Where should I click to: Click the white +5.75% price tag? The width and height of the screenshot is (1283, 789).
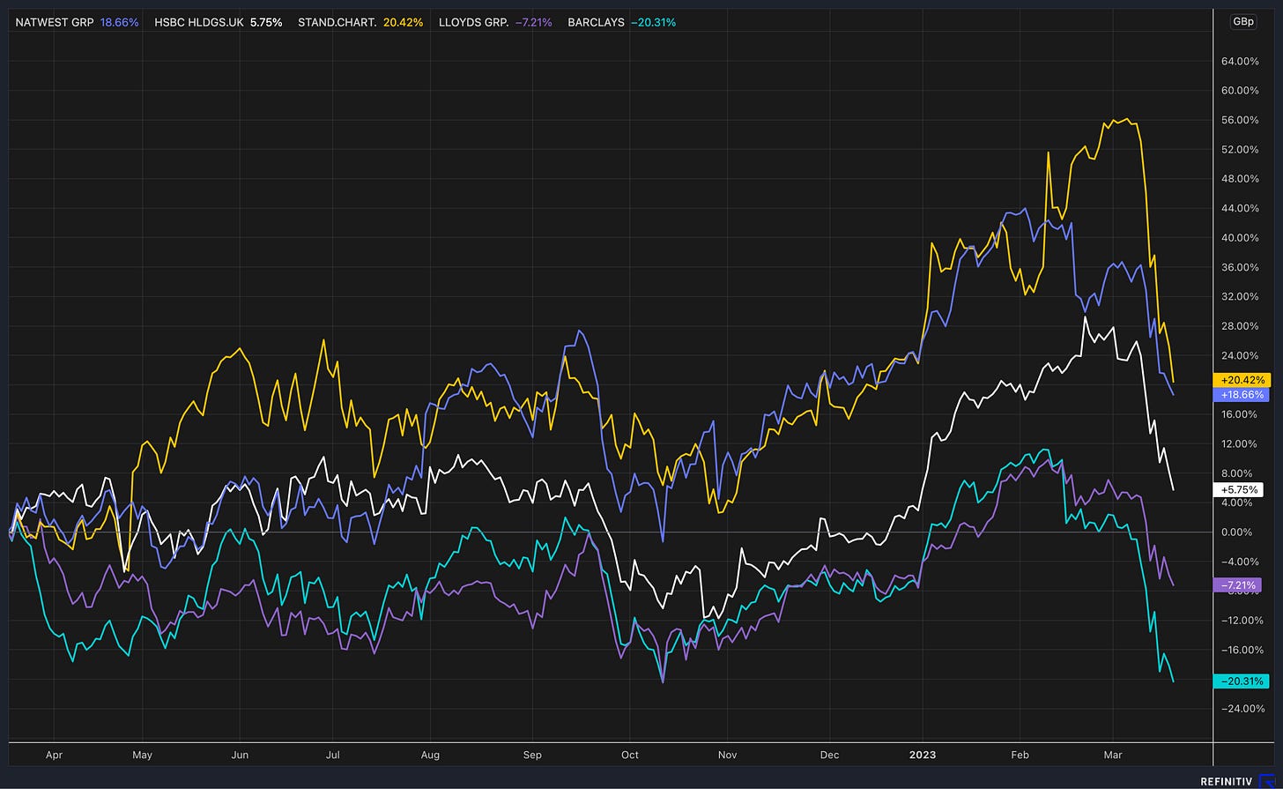(1238, 489)
